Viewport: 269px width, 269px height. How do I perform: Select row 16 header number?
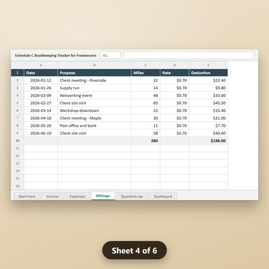(17, 186)
